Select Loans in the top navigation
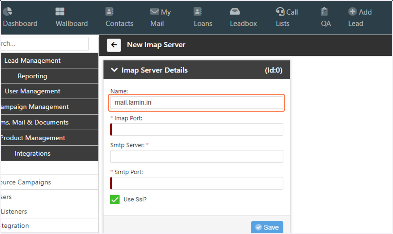This screenshot has width=393, height=234. [x=203, y=23]
